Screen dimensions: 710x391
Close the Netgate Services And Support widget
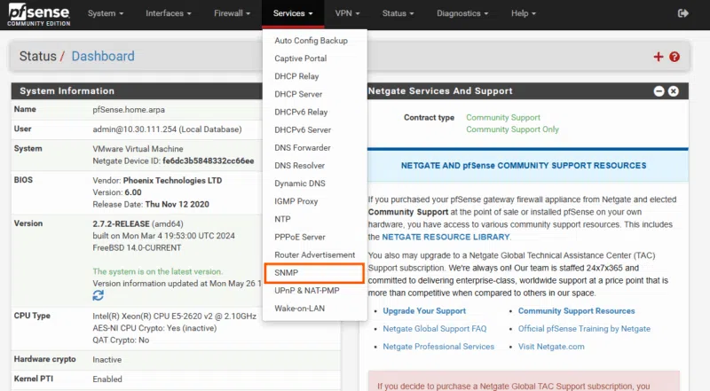point(673,91)
